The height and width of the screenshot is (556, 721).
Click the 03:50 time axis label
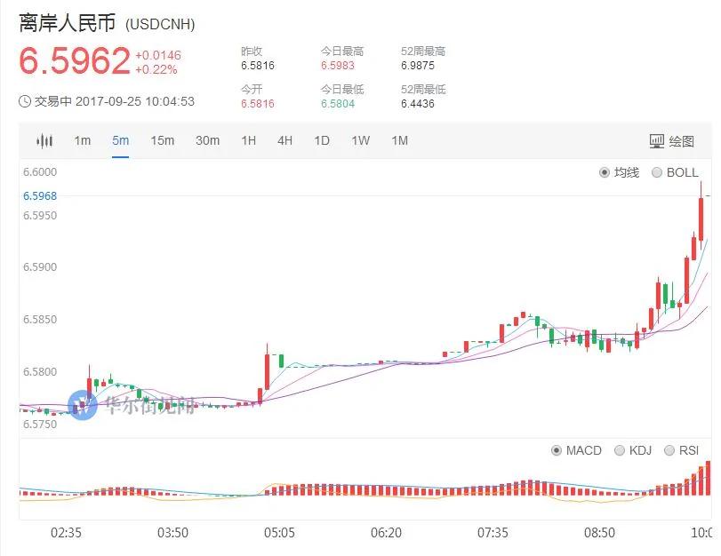[172, 533]
